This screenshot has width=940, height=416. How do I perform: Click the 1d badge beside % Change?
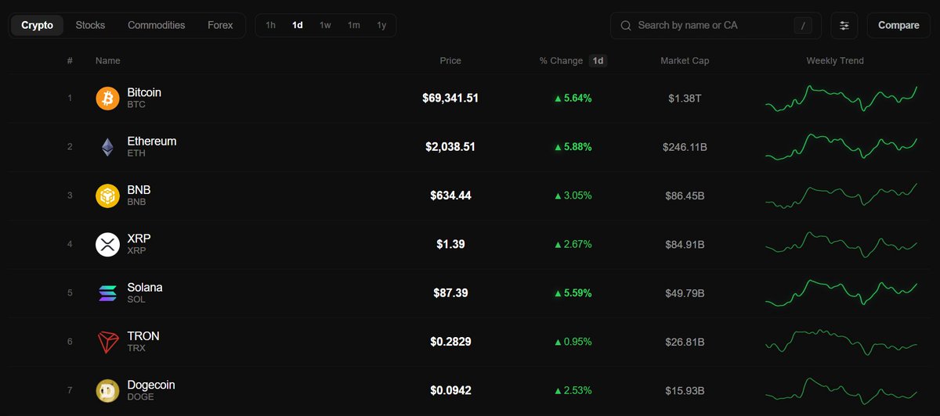[x=598, y=61]
